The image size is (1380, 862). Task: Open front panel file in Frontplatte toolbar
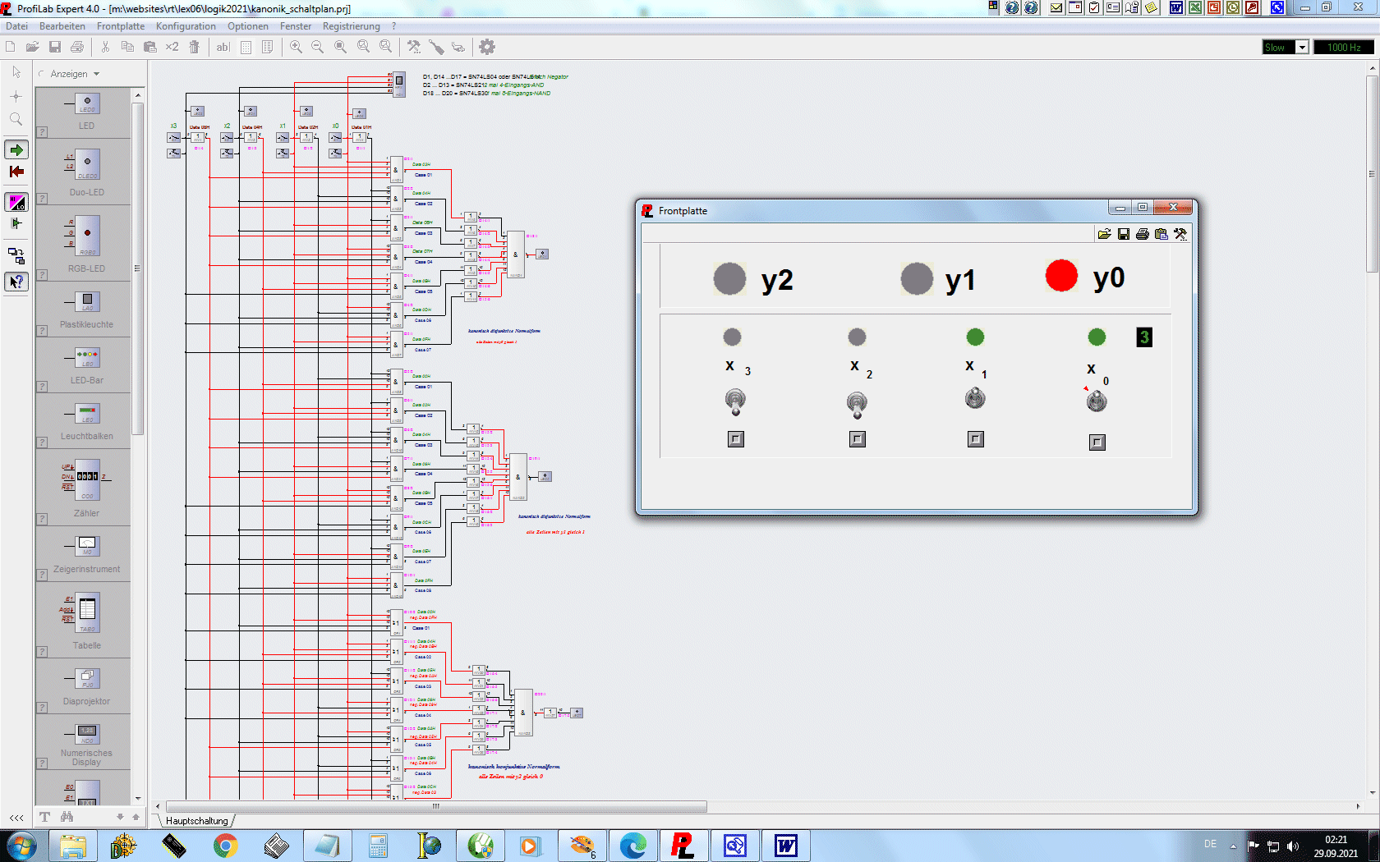point(1105,234)
